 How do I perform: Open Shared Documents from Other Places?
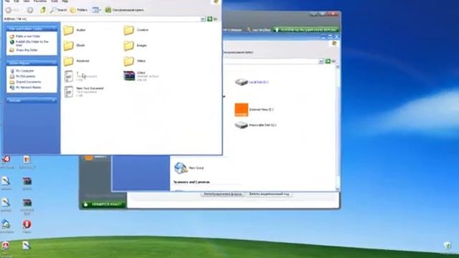[29, 82]
